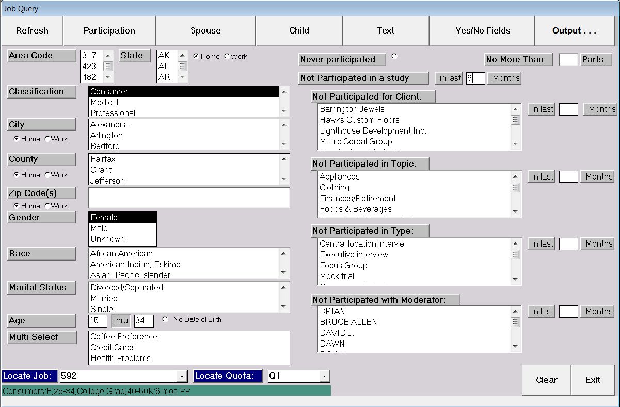Click the Not Participated for Client button
This screenshot has height=407, width=620.
pyautogui.click(x=373, y=97)
